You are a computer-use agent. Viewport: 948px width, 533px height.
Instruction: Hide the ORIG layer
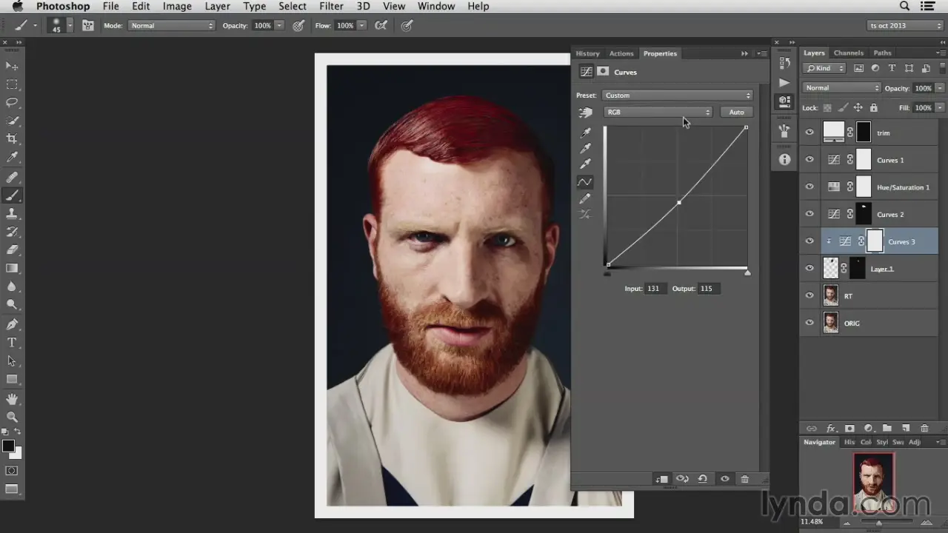point(810,323)
